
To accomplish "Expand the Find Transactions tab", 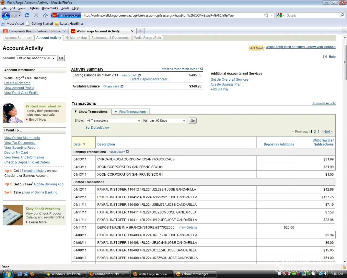I will [x=132, y=112].
